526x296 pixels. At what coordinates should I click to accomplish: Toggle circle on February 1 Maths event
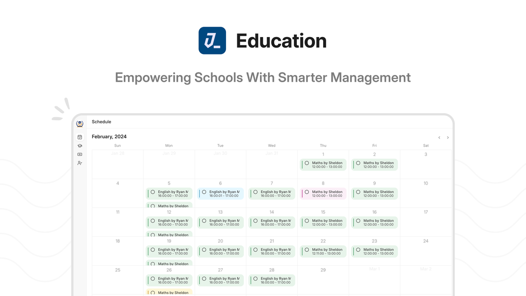(307, 163)
